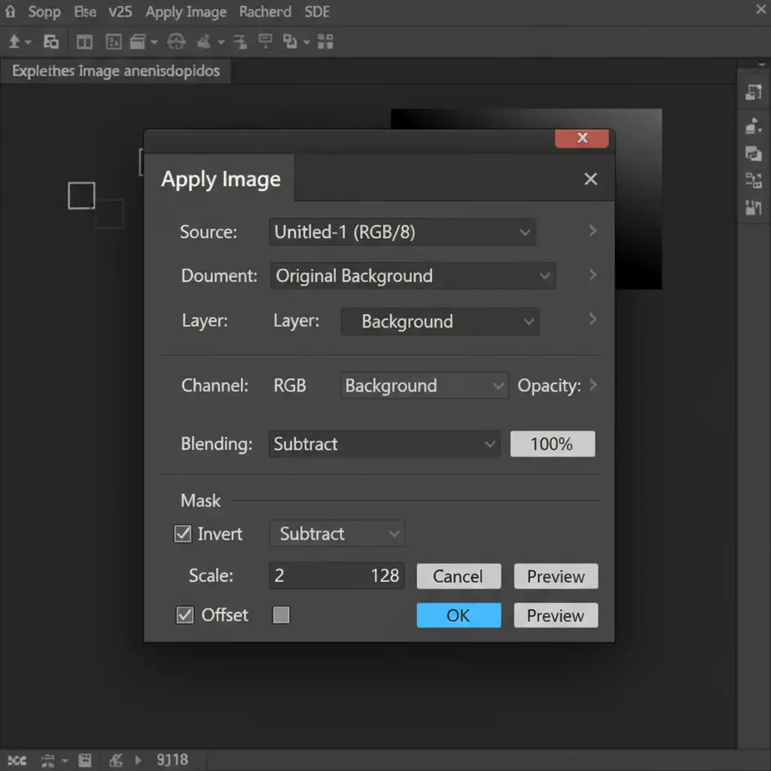Click the play arrow in status bar
The image size is (771, 771).
[138, 760]
